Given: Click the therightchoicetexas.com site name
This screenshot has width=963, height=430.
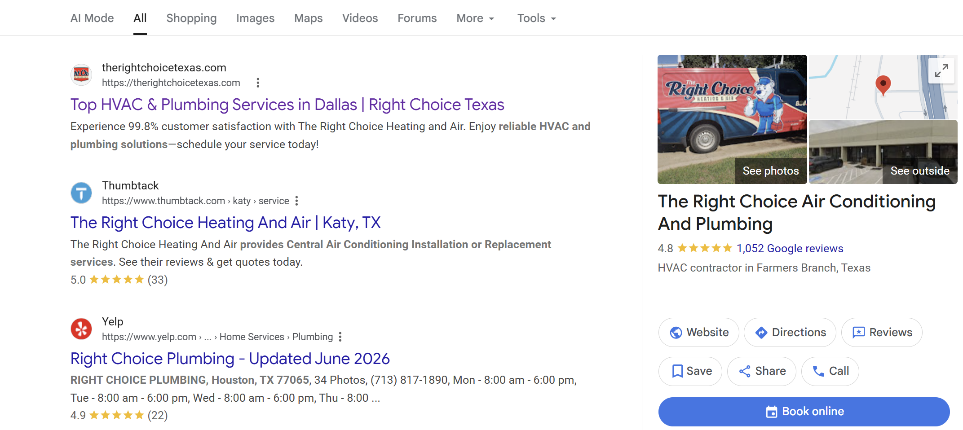Looking at the screenshot, I should coord(164,68).
